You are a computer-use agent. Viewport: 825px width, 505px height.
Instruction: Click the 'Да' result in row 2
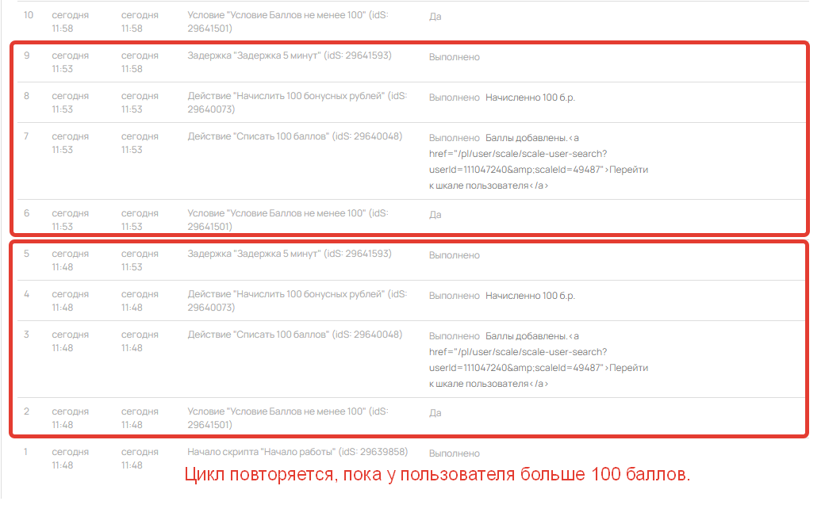coord(435,413)
